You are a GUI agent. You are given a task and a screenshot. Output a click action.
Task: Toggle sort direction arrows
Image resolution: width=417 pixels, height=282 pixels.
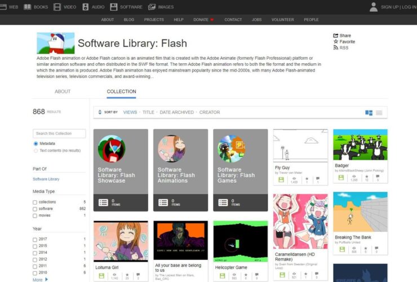pyautogui.click(x=100, y=112)
